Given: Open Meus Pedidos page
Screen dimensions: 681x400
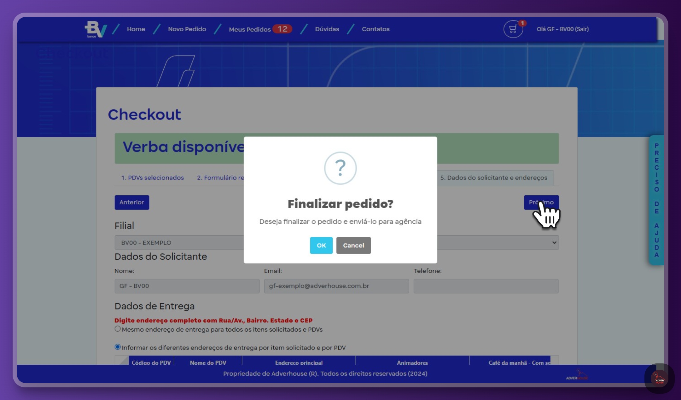Looking at the screenshot, I should (x=250, y=29).
